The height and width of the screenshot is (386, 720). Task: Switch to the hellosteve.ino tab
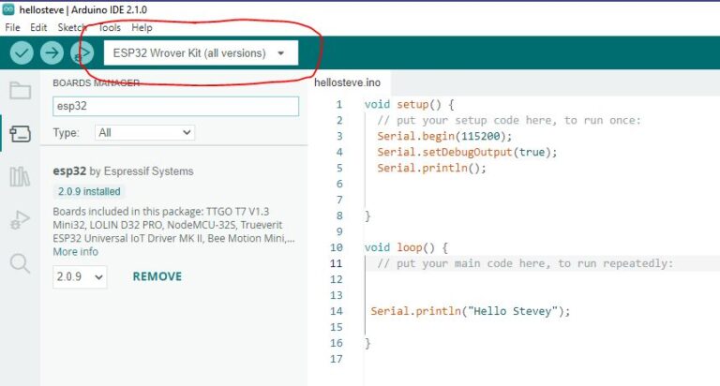coord(347,83)
